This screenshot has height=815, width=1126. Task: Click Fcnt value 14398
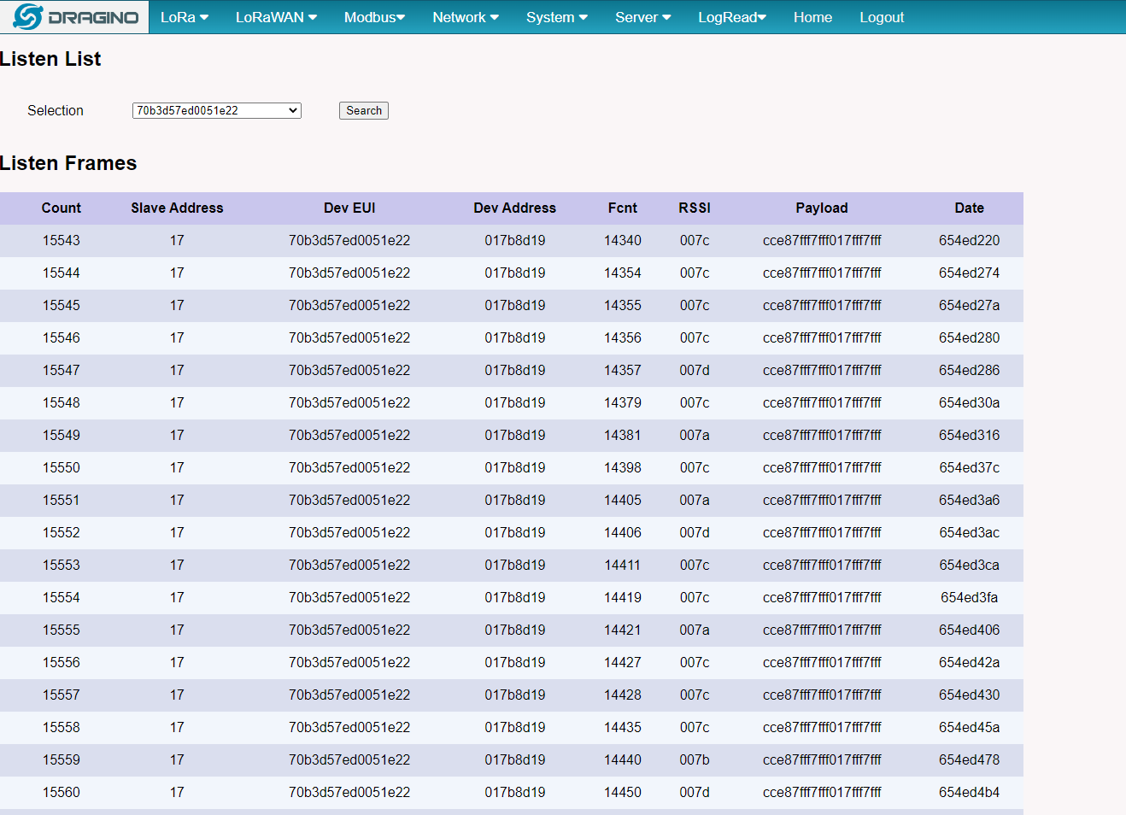[x=623, y=467]
